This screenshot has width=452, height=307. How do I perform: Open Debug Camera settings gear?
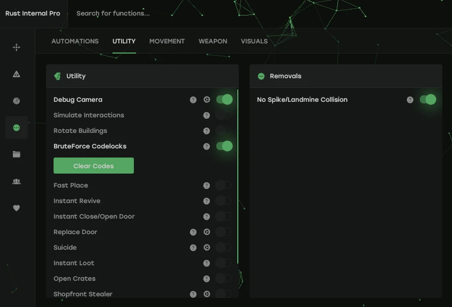click(207, 100)
